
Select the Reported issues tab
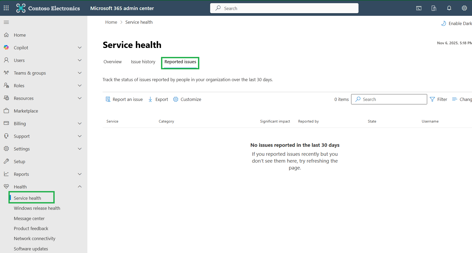[x=180, y=62]
